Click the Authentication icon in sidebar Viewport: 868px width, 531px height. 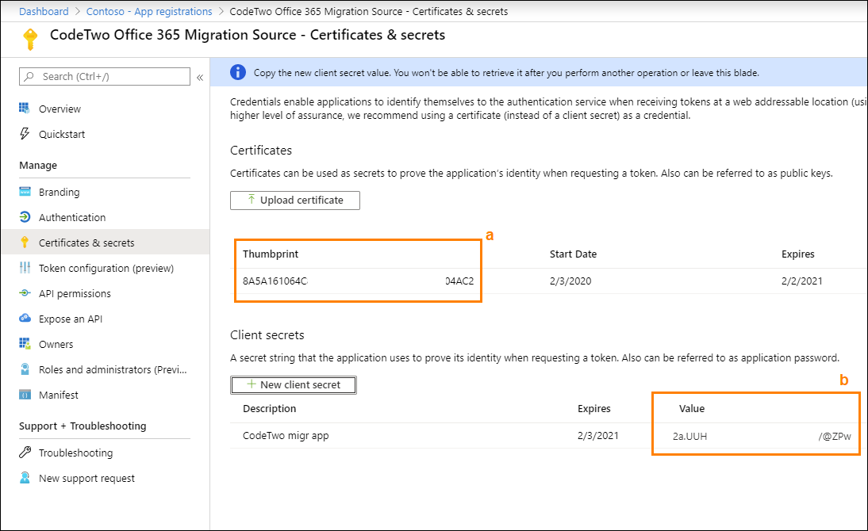[25, 217]
